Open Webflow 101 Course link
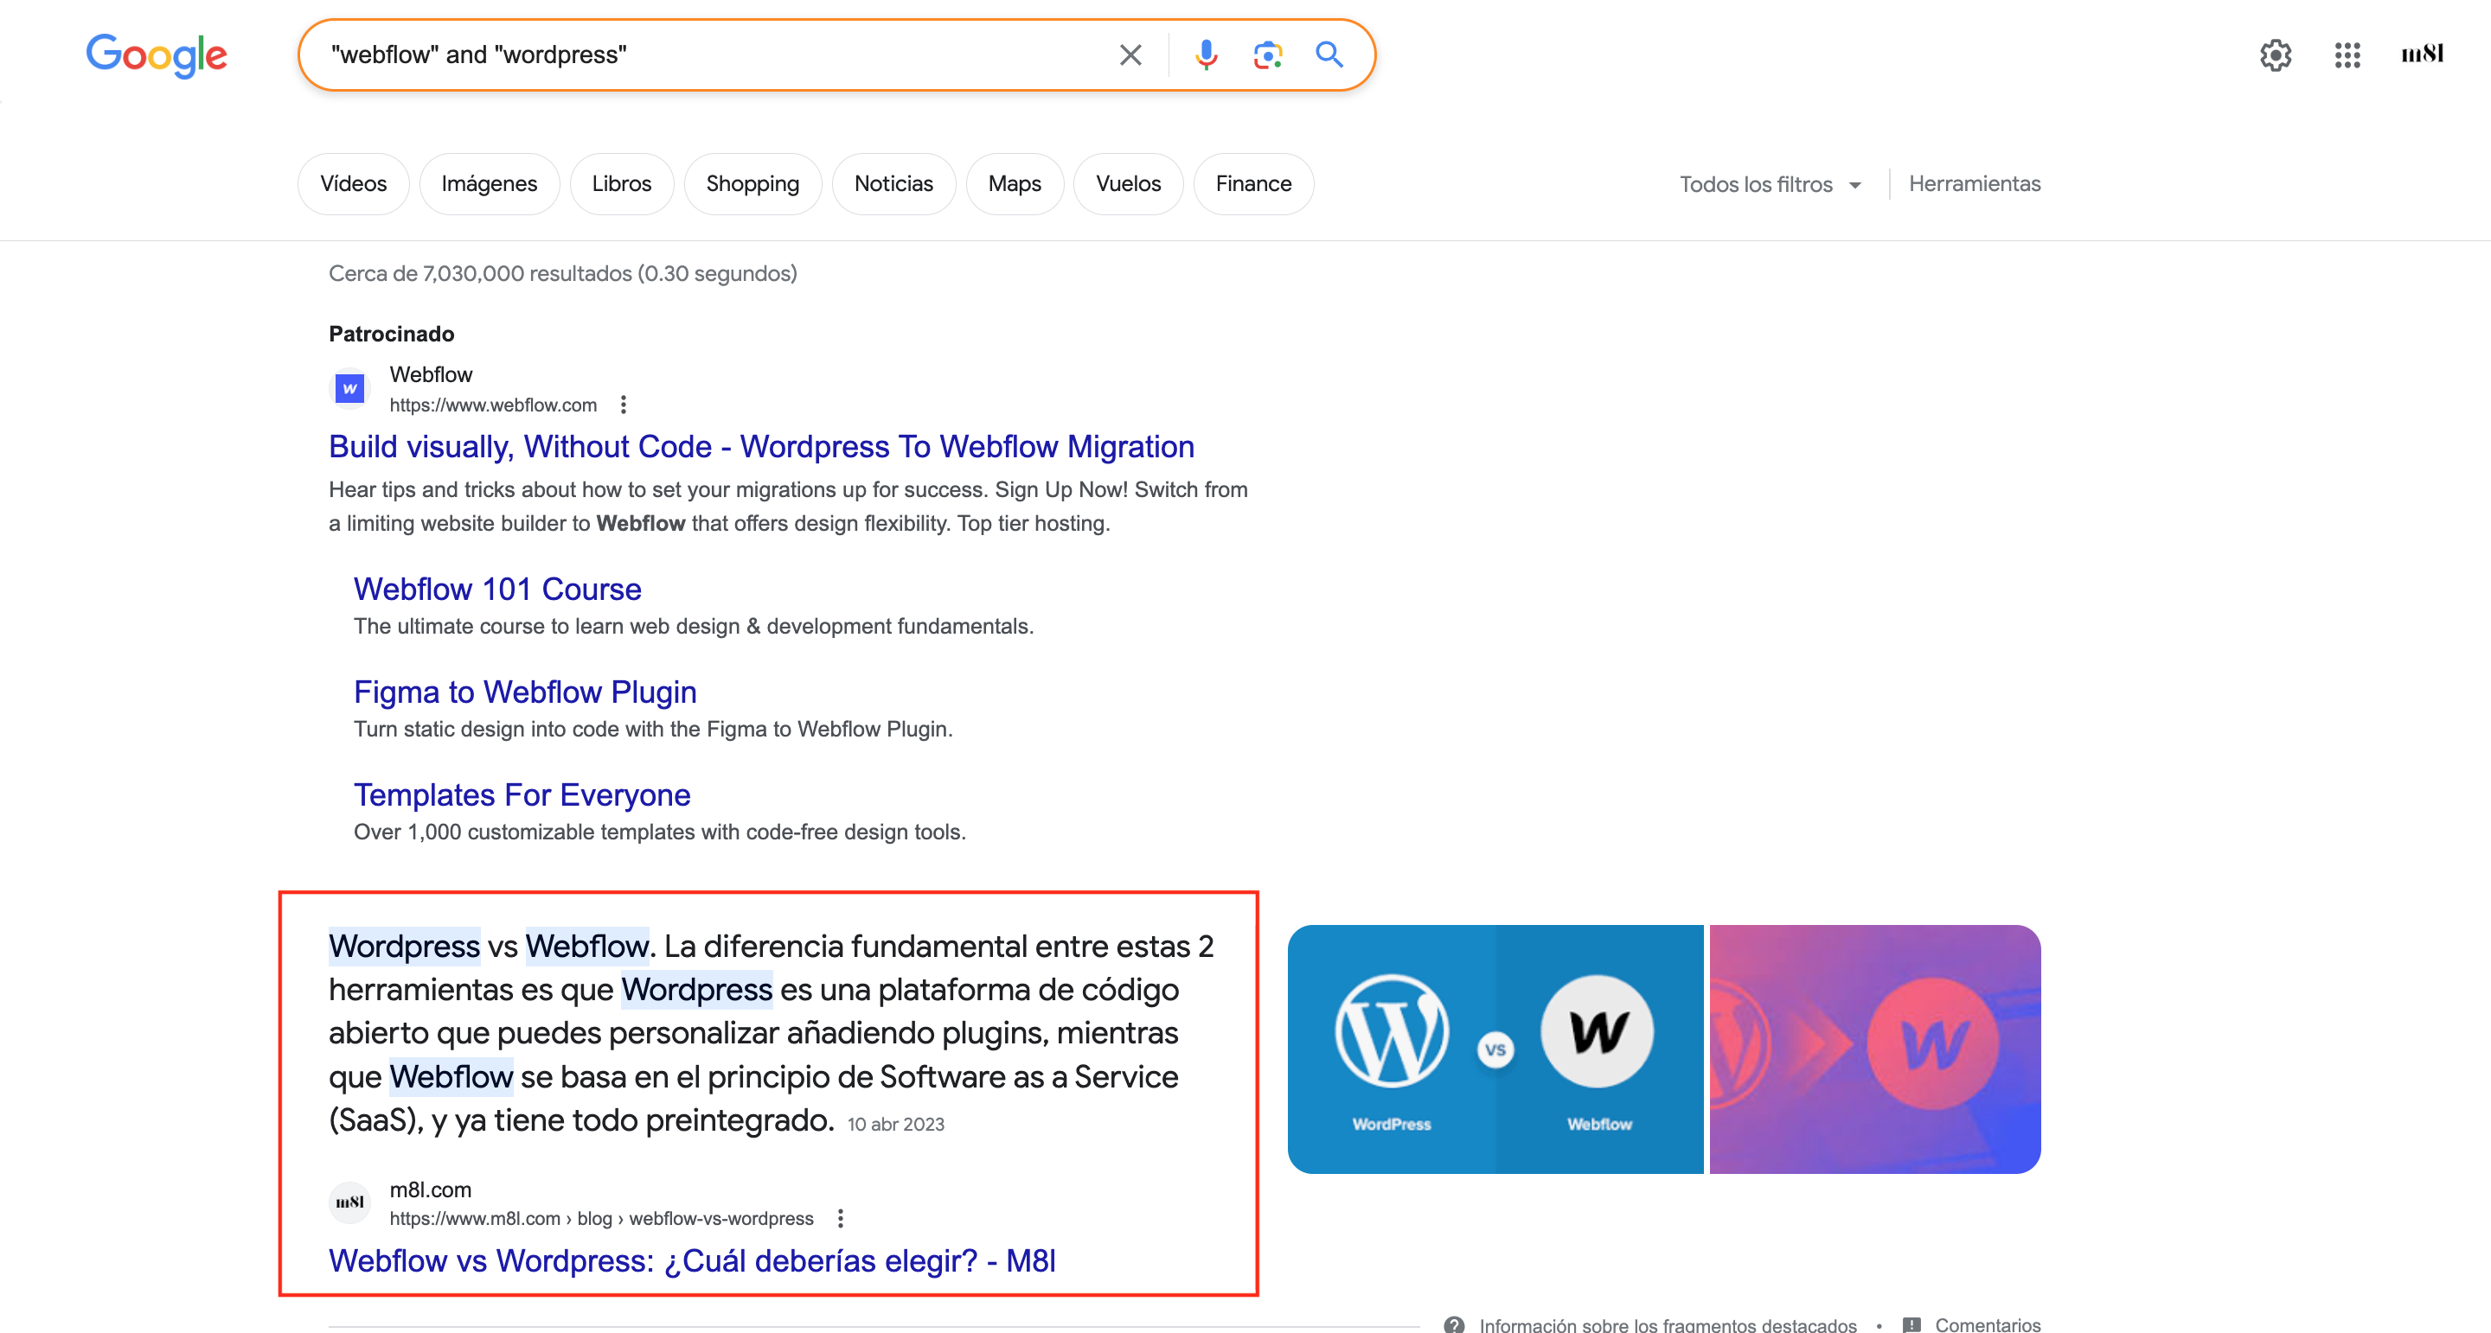The height and width of the screenshot is (1333, 2491). click(497, 589)
